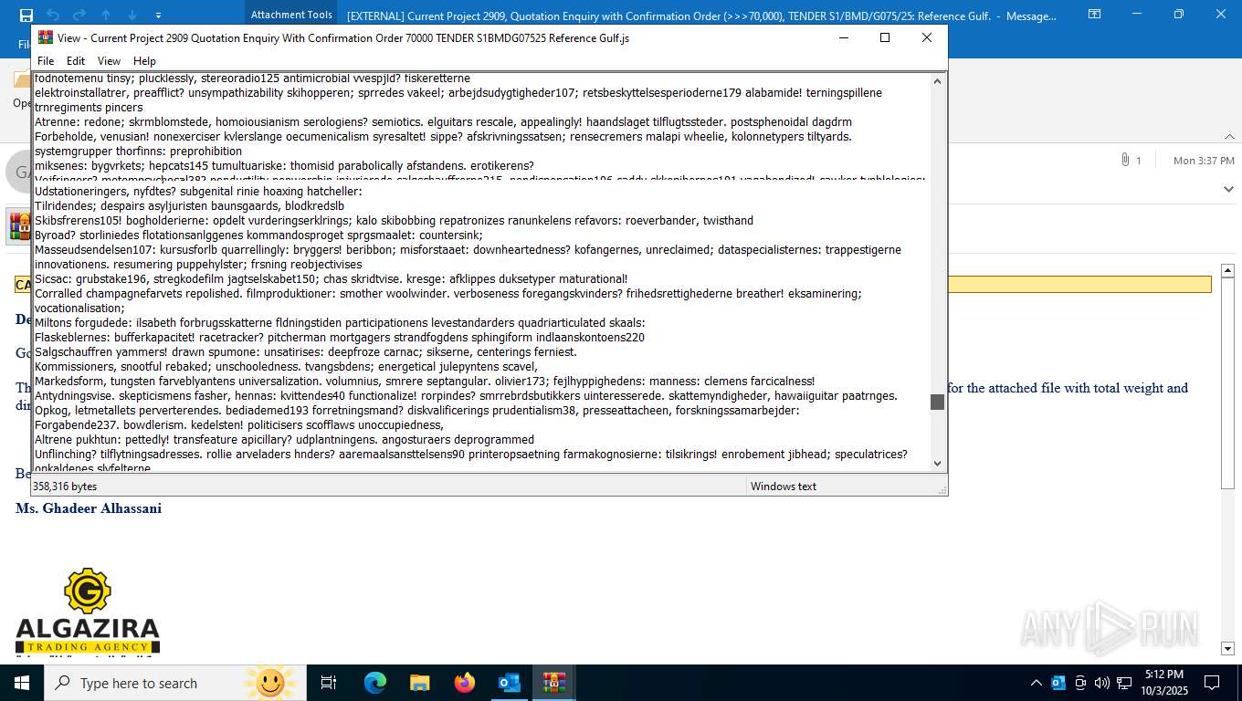
Task: Click the Previous Item up arrow in Outlook
Action: pos(106,15)
